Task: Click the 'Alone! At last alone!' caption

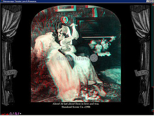Action: 76,104
